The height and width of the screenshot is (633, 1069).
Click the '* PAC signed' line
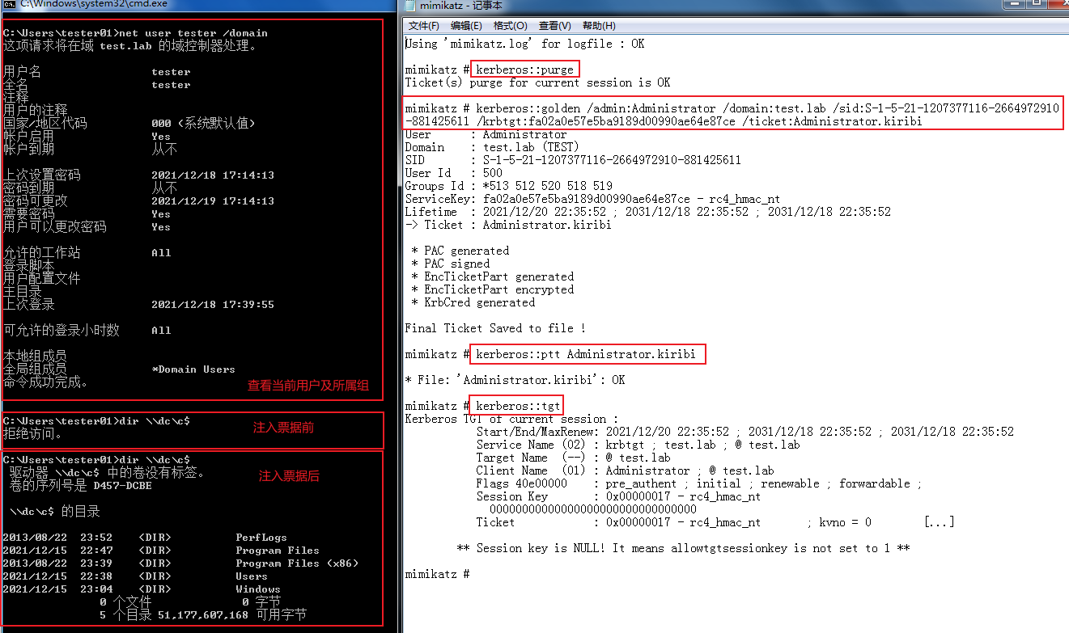(450, 264)
